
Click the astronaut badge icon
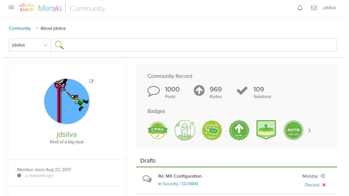tap(185, 130)
